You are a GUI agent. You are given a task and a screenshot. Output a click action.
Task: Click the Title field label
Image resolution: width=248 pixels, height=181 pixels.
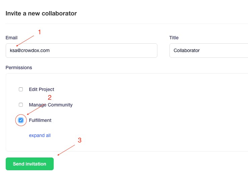(174, 38)
